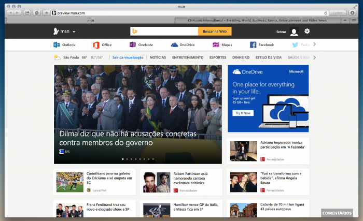Click Sair da visualização link
The image size is (363, 221).
[x=128, y=57]
